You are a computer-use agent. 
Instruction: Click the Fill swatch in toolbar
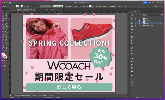point(3,54)
